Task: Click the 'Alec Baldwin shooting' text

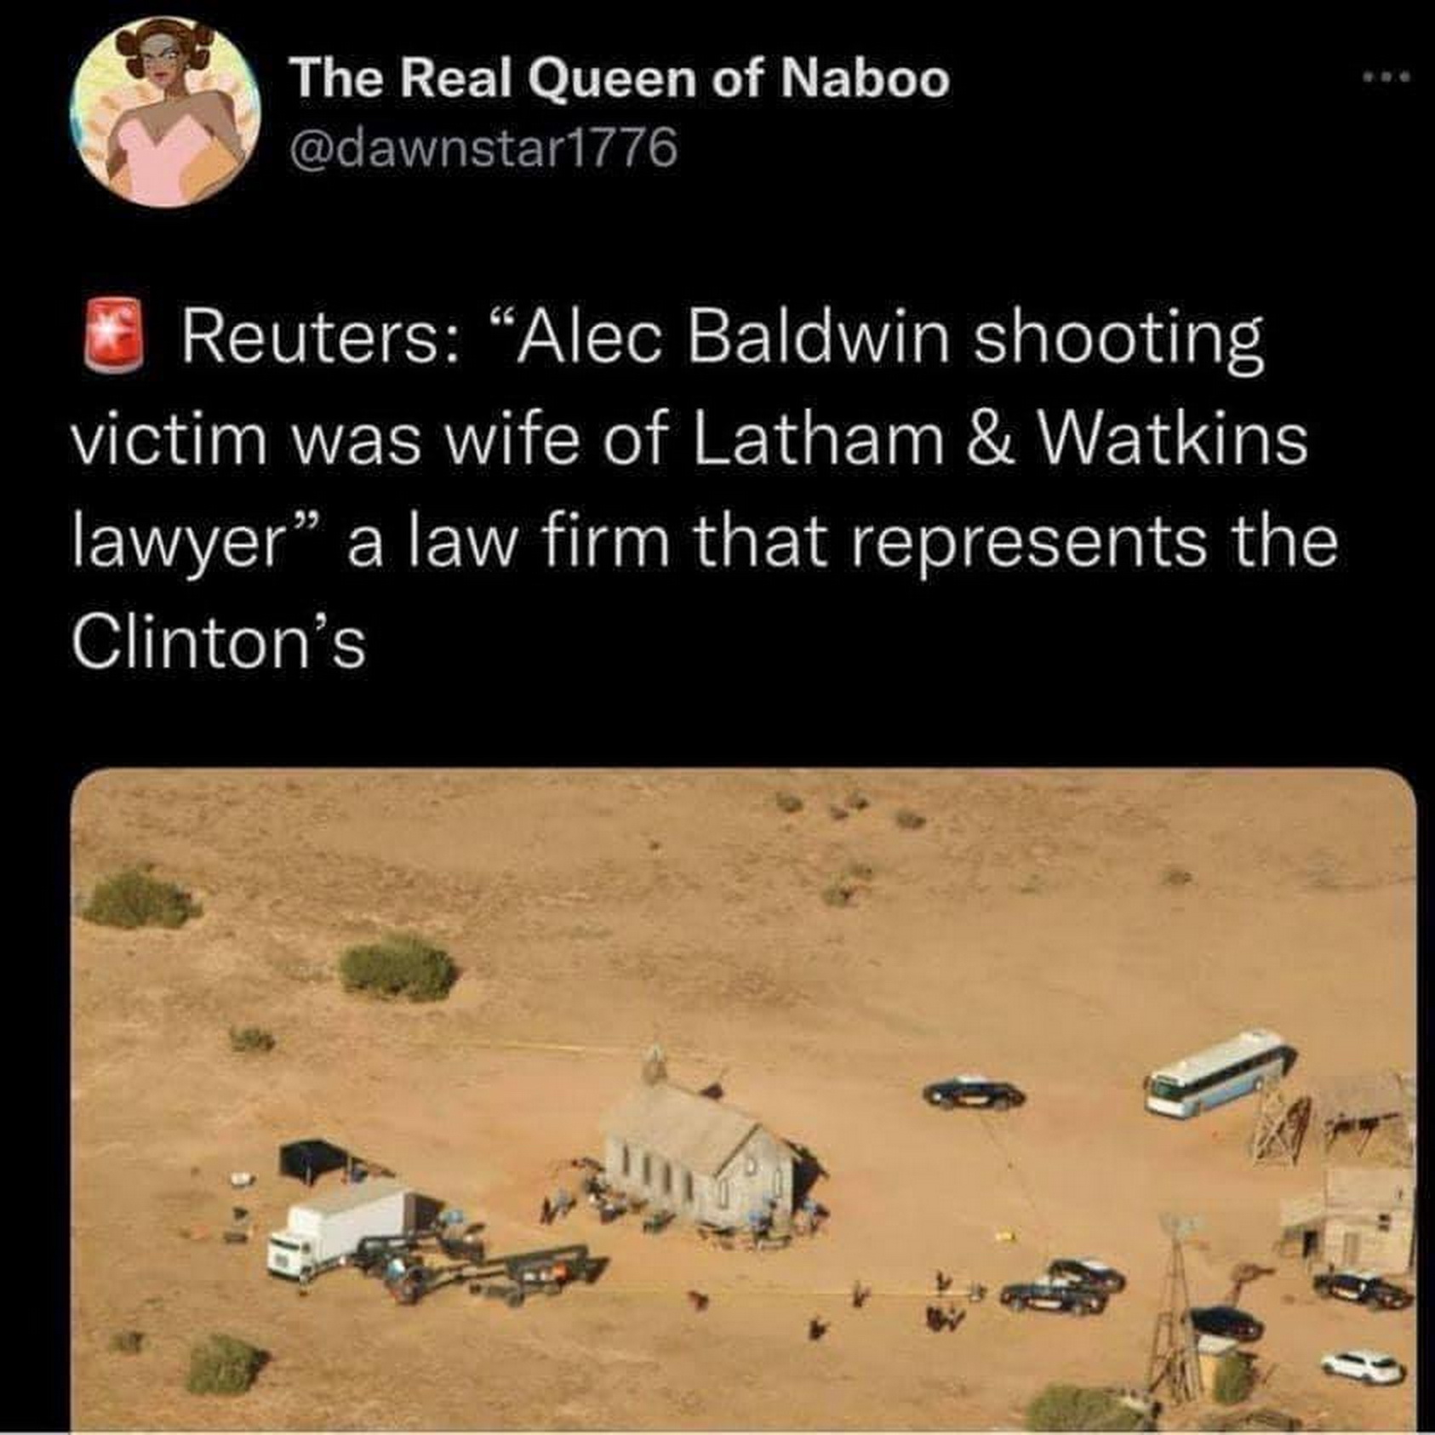Action: point(878,338)
